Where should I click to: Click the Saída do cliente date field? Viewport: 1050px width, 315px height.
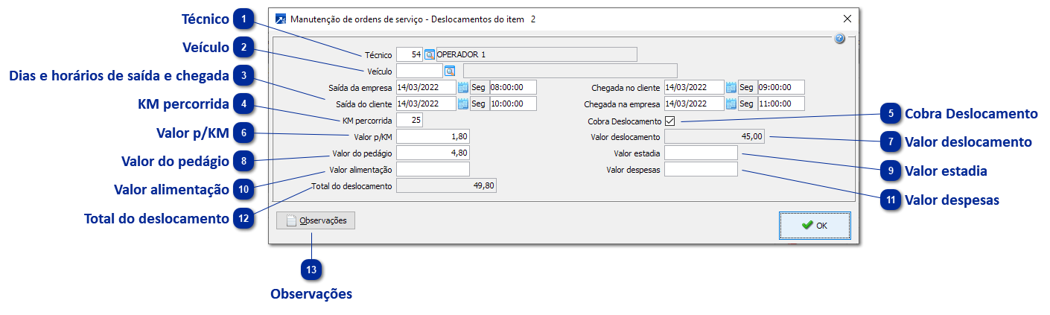pos(426,104)
